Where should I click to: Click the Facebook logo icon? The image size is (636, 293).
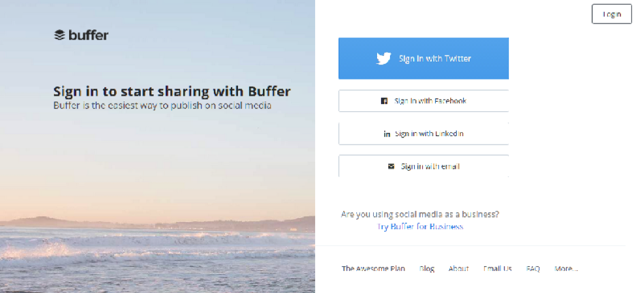pyautogui.click(x=384, y=101)
